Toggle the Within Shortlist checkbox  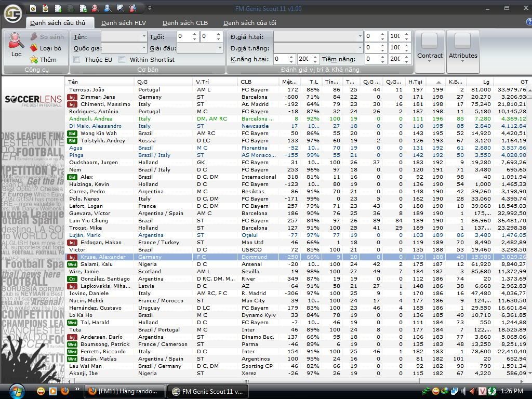pyautogui.click(x=122, y=60)
